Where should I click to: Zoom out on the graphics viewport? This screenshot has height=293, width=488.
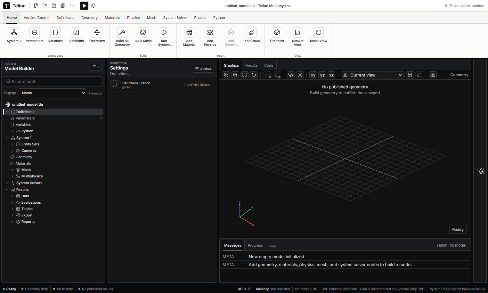(235, 75)
